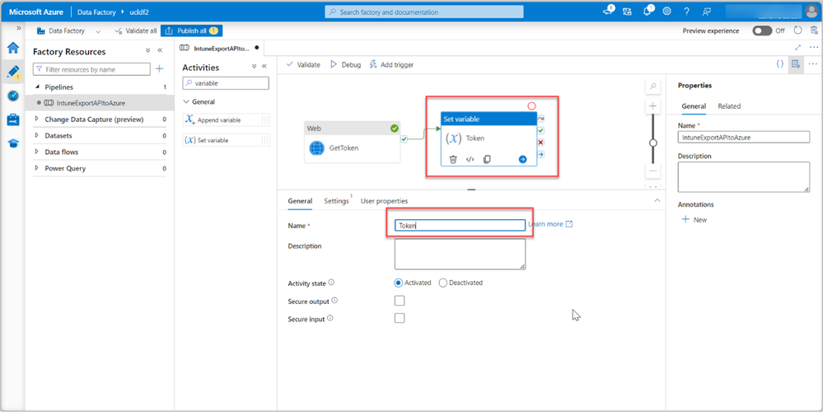Expand the Datasets tree node
The image size is (823, 412).
point(37,135)
